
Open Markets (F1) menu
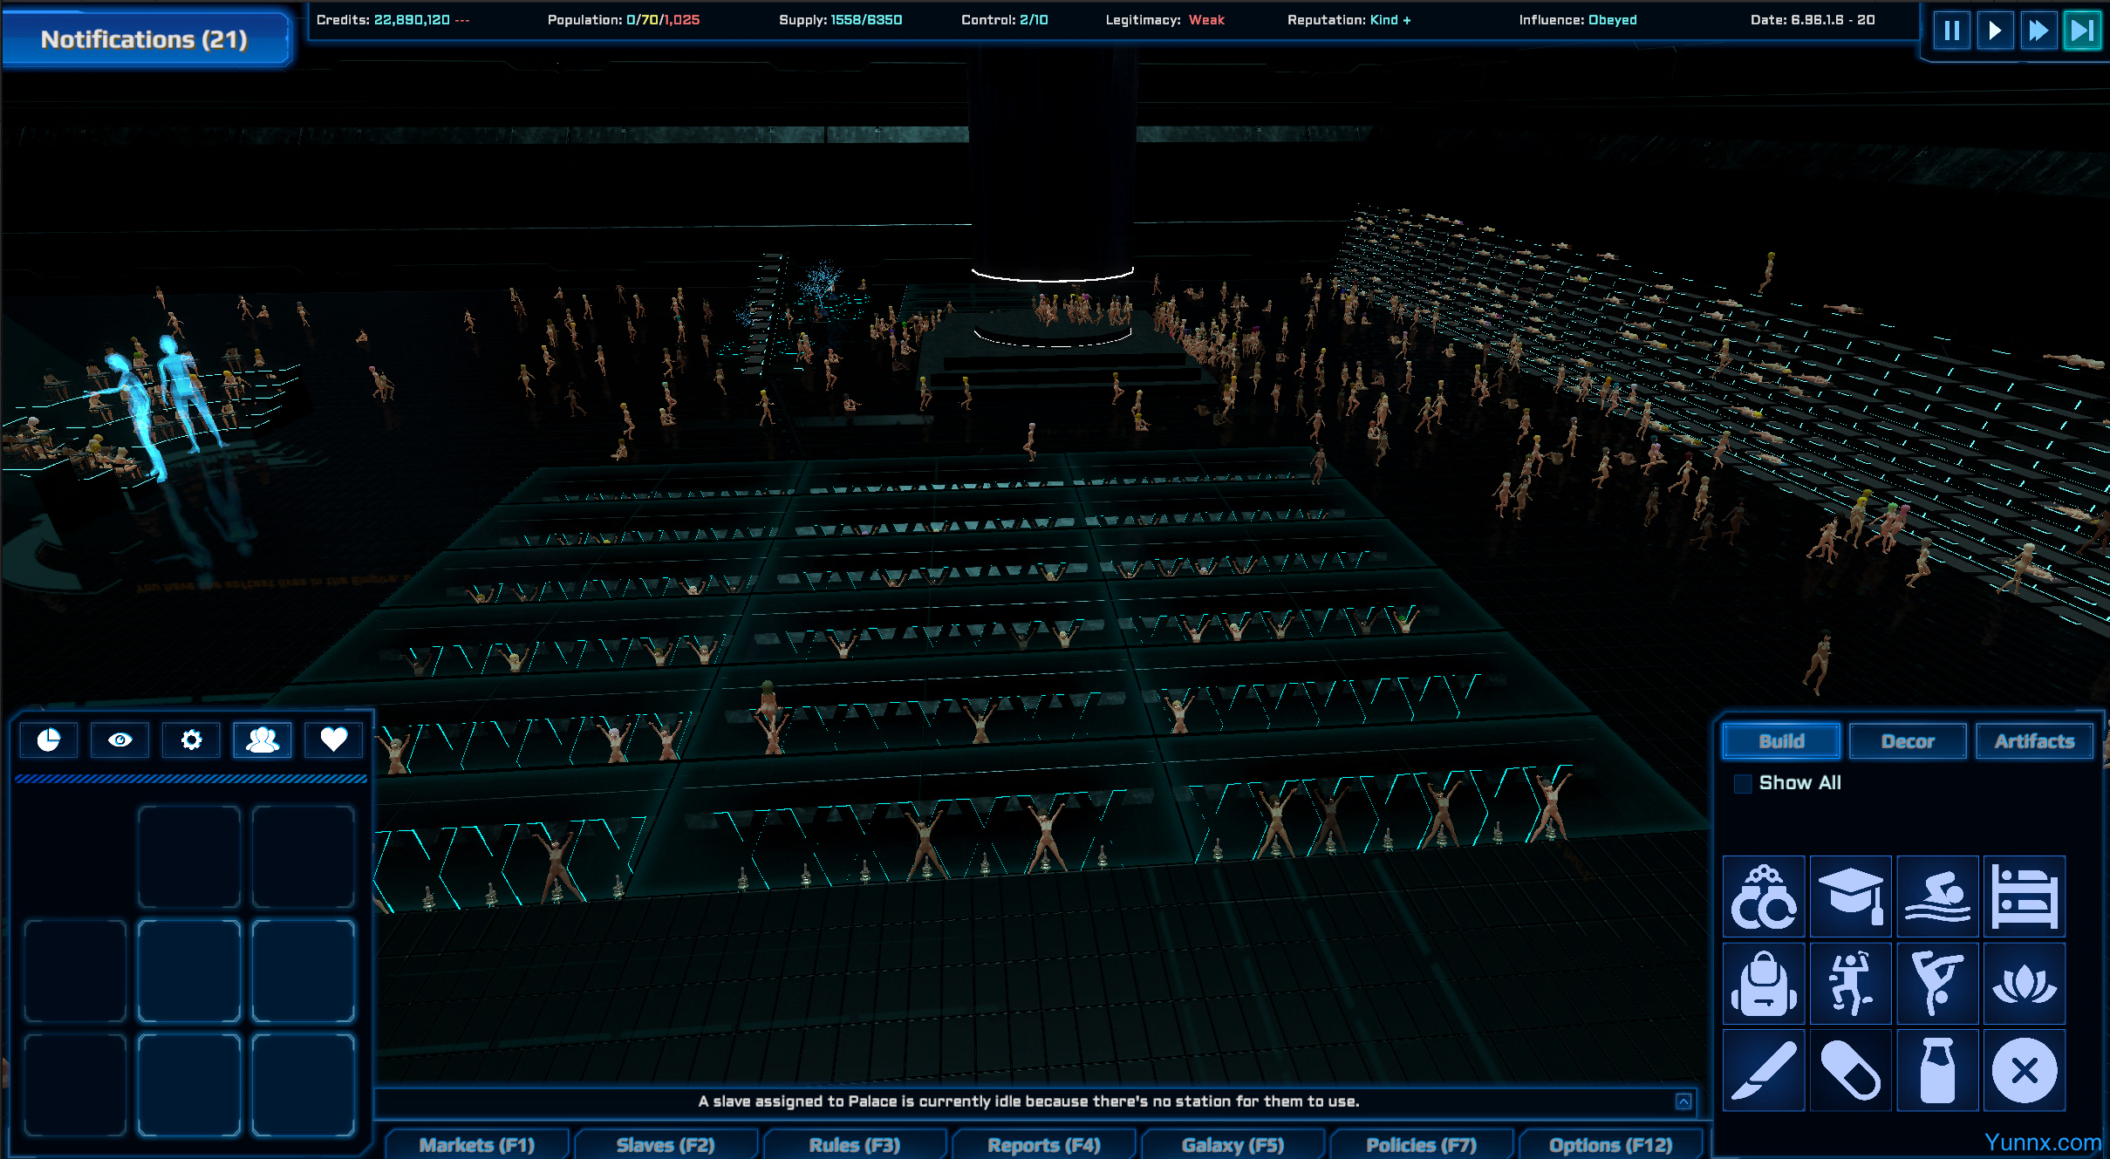coord(477,1144)
